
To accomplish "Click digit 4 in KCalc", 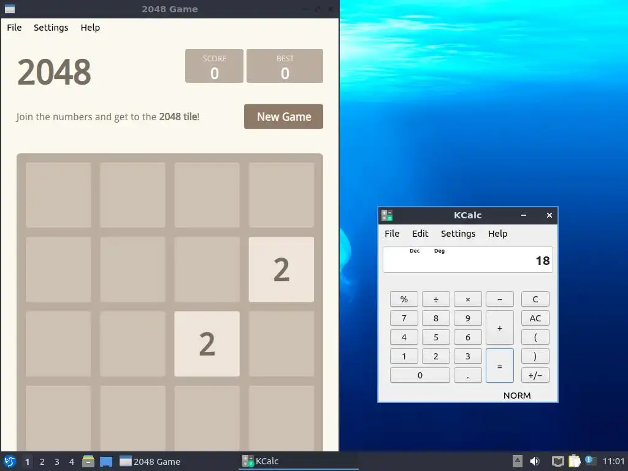I will point(404,337).
